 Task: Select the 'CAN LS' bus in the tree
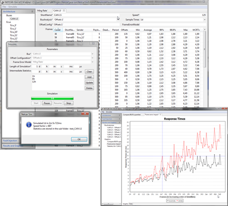(14, 19)
